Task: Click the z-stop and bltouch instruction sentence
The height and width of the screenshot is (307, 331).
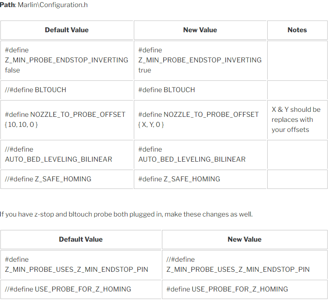Action: (x=126, y=214)
